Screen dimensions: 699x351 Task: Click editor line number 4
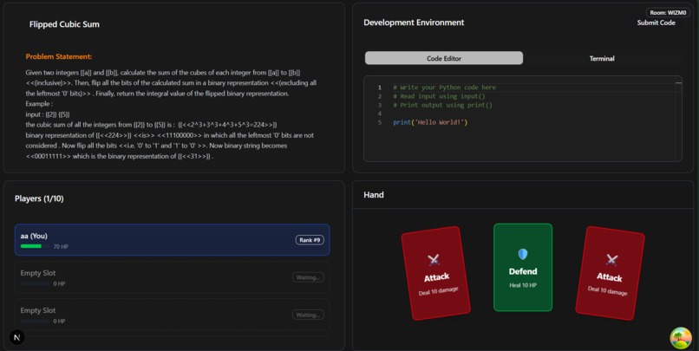click(x=380, y=114)
